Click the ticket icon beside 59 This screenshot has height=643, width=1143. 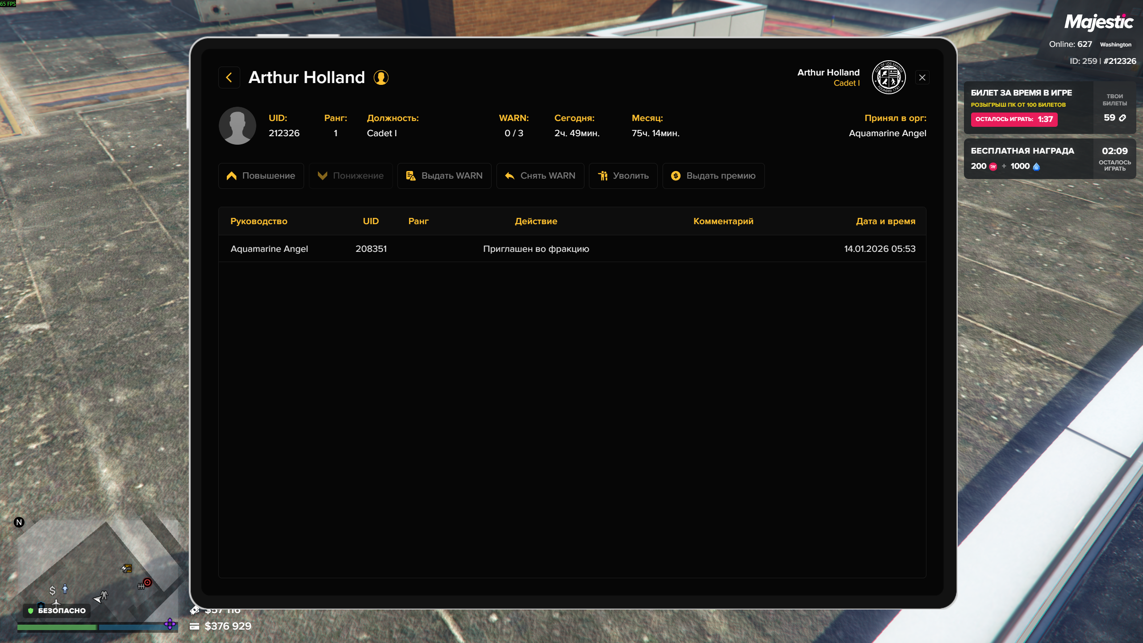1122,118
